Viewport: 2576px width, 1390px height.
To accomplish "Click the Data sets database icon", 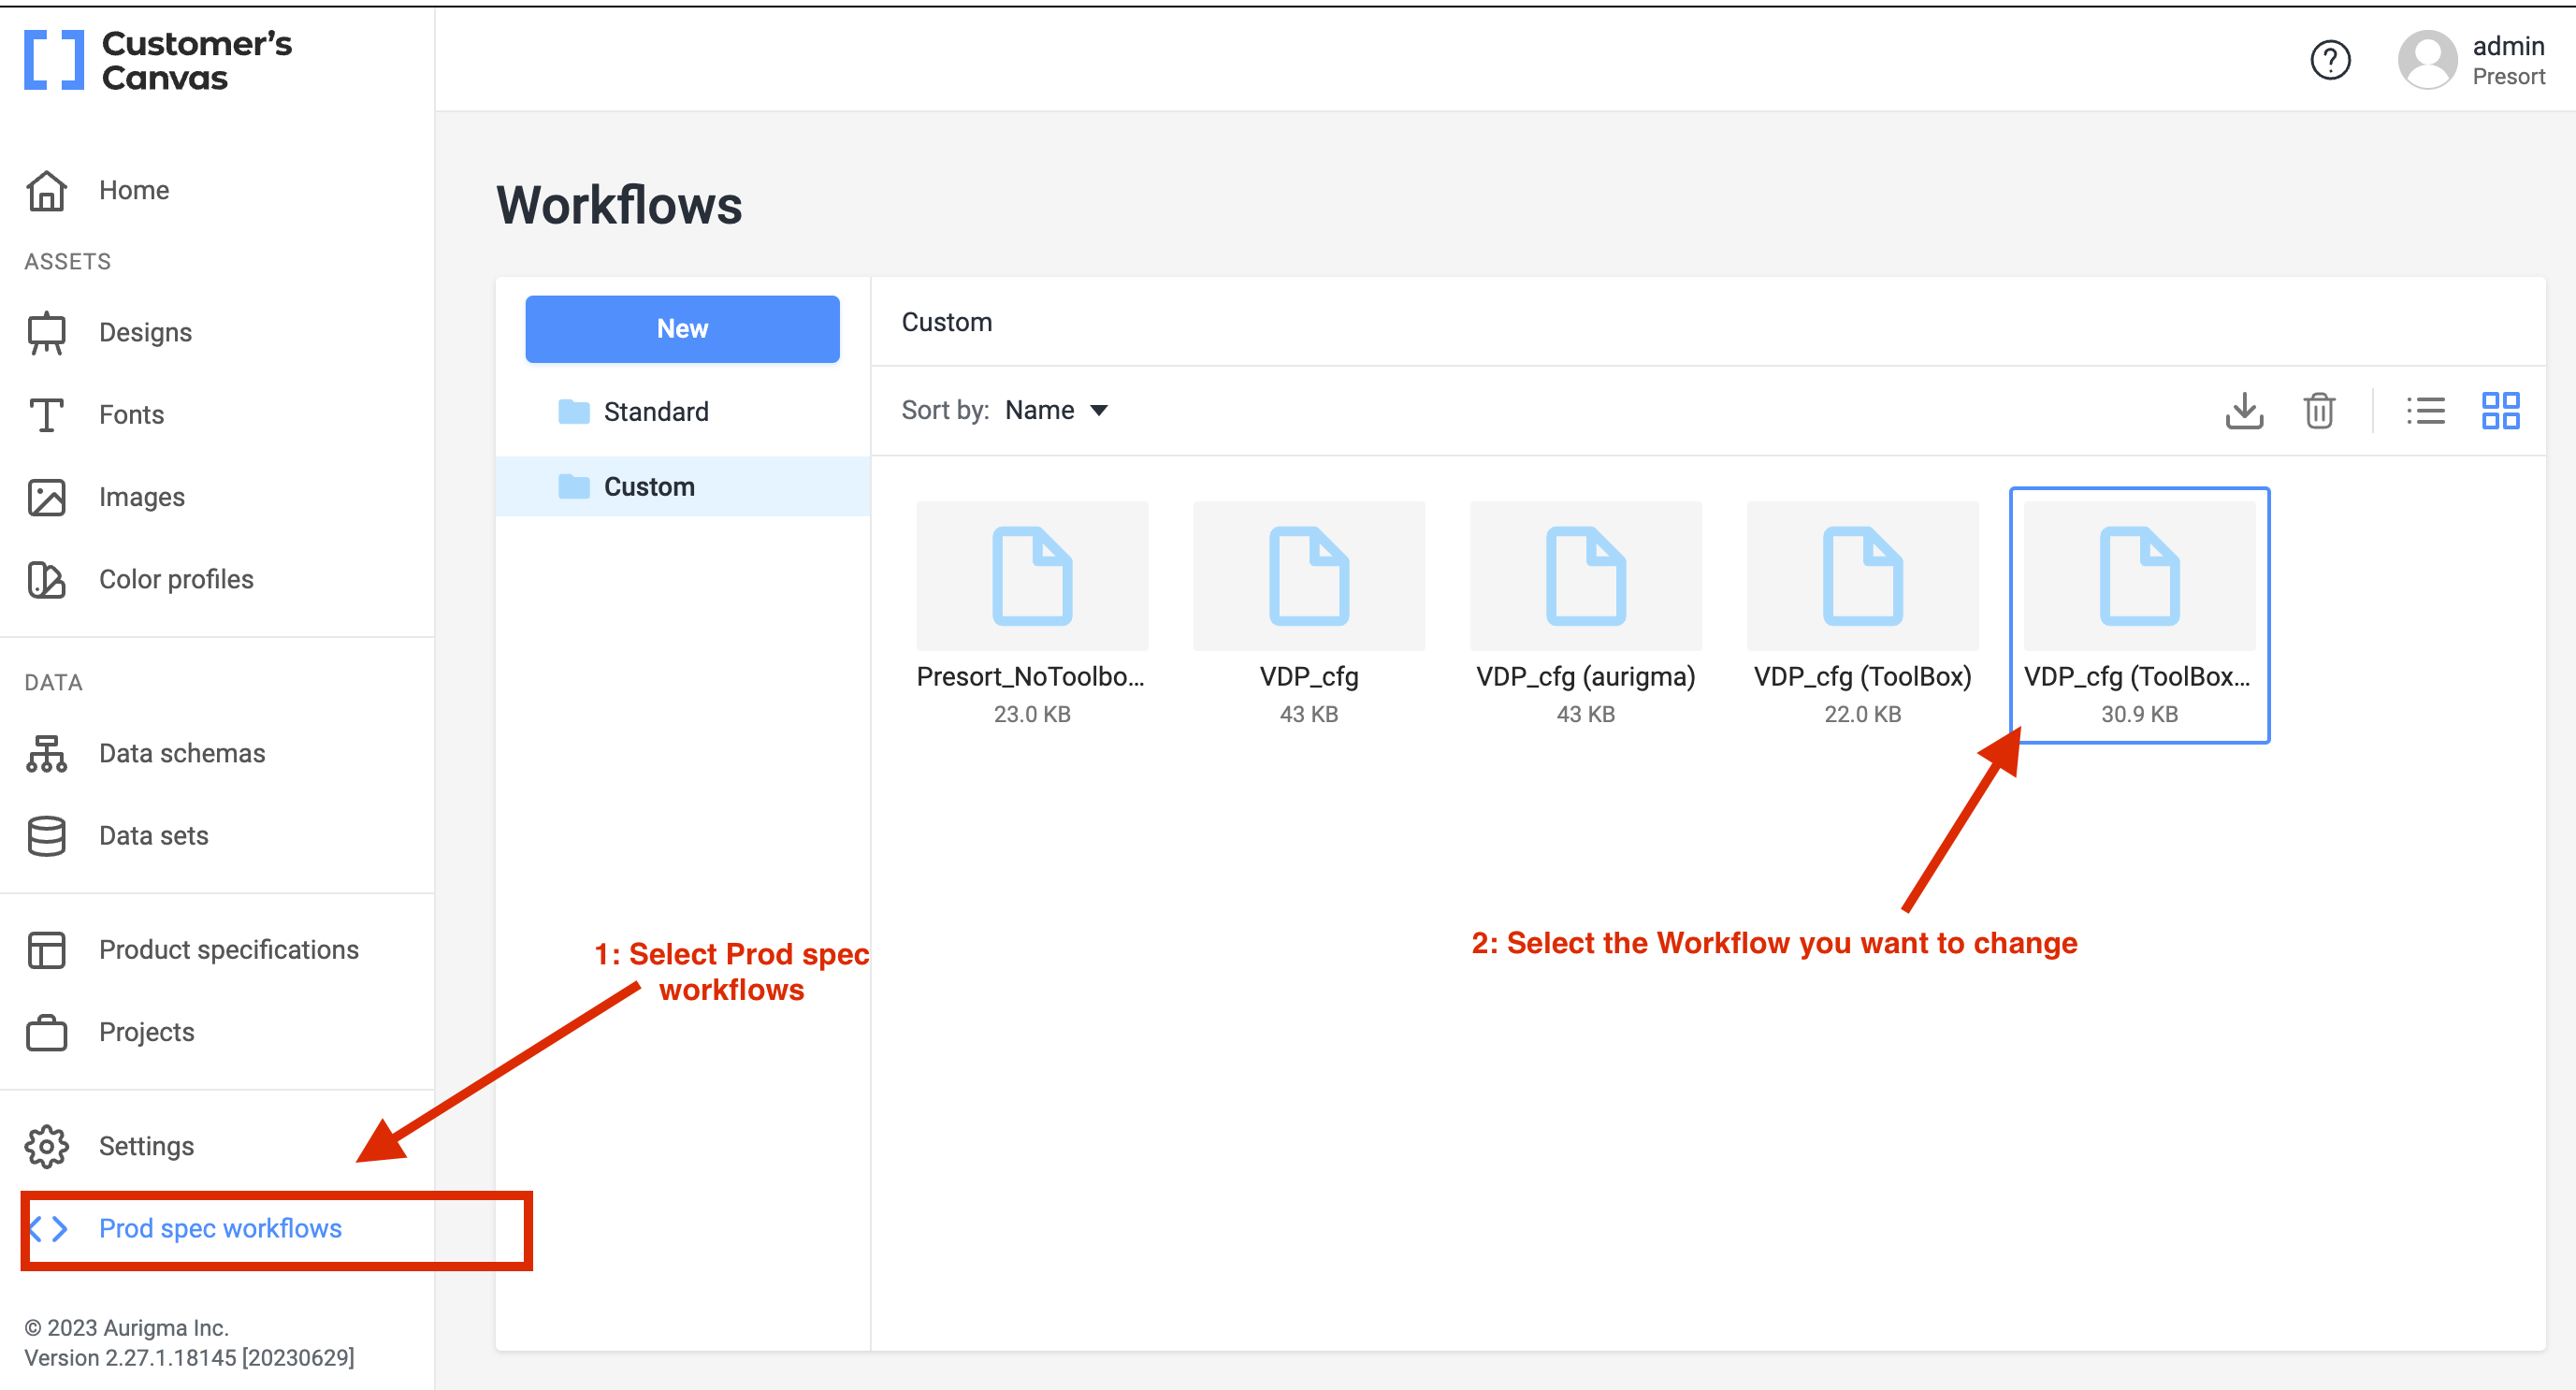I will [46, 835].
